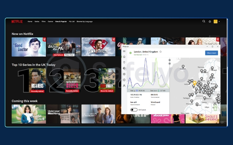
Task: Click the Data up value
Action: (x=142, y=90)
